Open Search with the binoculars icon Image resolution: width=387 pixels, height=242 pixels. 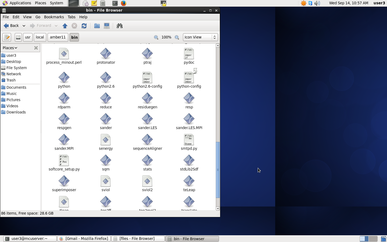point(120,26)
